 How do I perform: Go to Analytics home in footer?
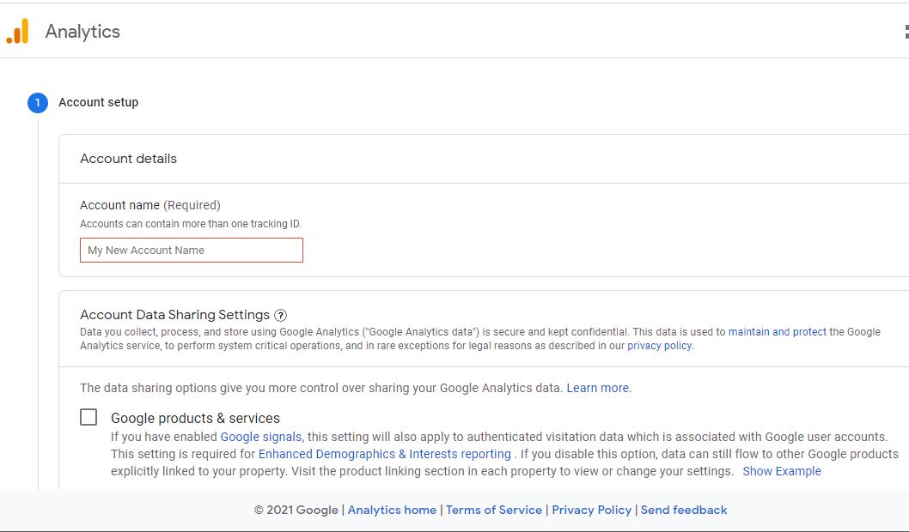(x=392, y=510)
